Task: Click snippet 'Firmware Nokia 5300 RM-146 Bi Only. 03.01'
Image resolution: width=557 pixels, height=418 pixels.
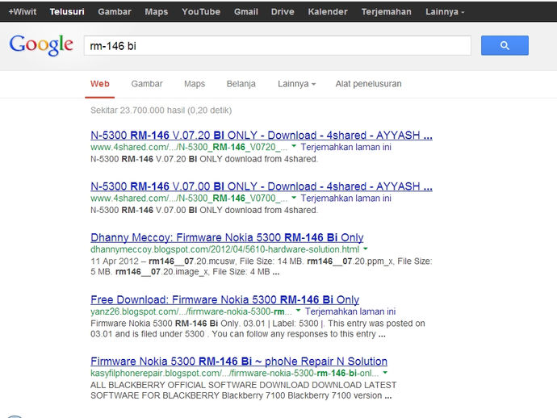Action: pyautogui.click(x=258, y=329)
